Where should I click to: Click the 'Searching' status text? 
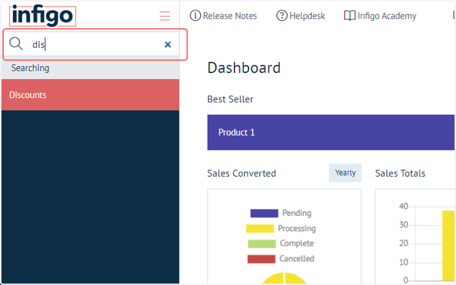(30, 68)
